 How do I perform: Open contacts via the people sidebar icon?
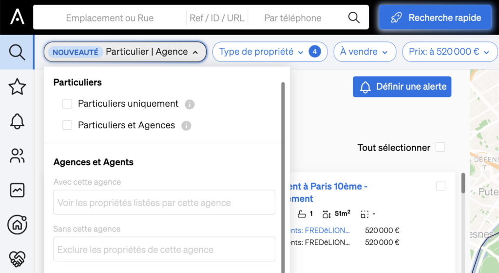point(17,156)
